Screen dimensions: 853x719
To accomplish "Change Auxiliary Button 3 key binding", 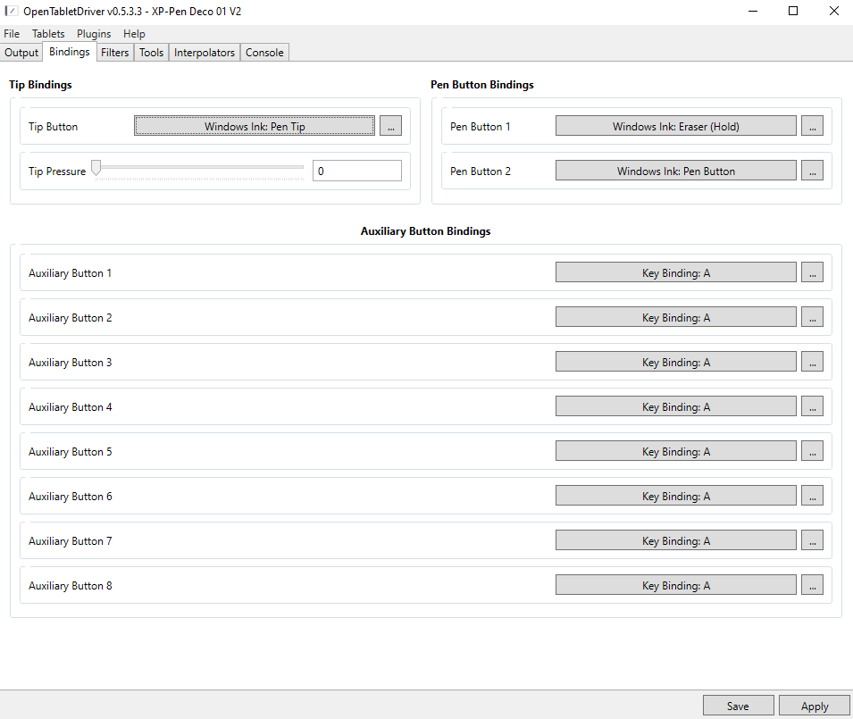I will pos(675,362).
